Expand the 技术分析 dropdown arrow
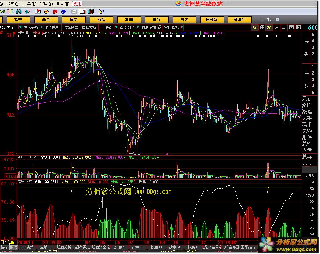The width and height of the screenshot is (320, 254). pos(41,27)
